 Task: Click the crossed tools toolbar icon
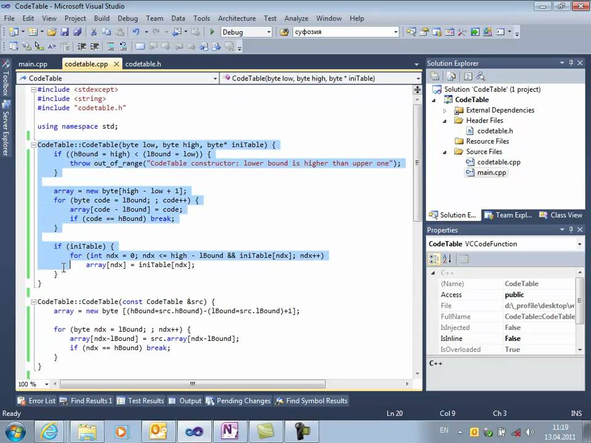click(x=462, y=32)
